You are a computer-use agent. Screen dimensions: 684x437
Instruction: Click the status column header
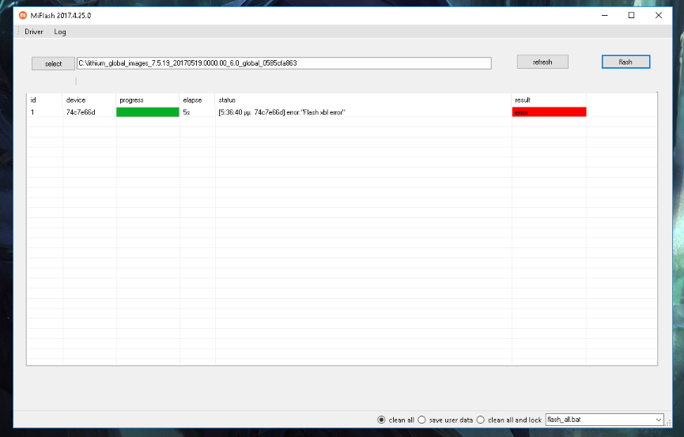[363, 100]
